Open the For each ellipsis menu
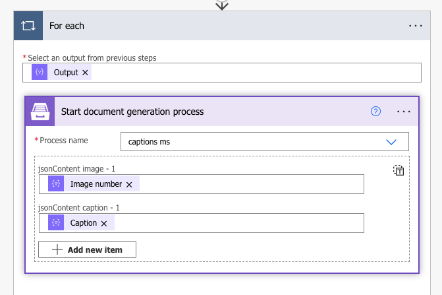The width and height of the screenshot is (442, 295). (x=415, y=26)
